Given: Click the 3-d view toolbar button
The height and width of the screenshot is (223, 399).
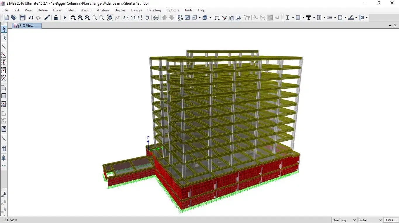Looking at the screenshot, I should 126,18.
